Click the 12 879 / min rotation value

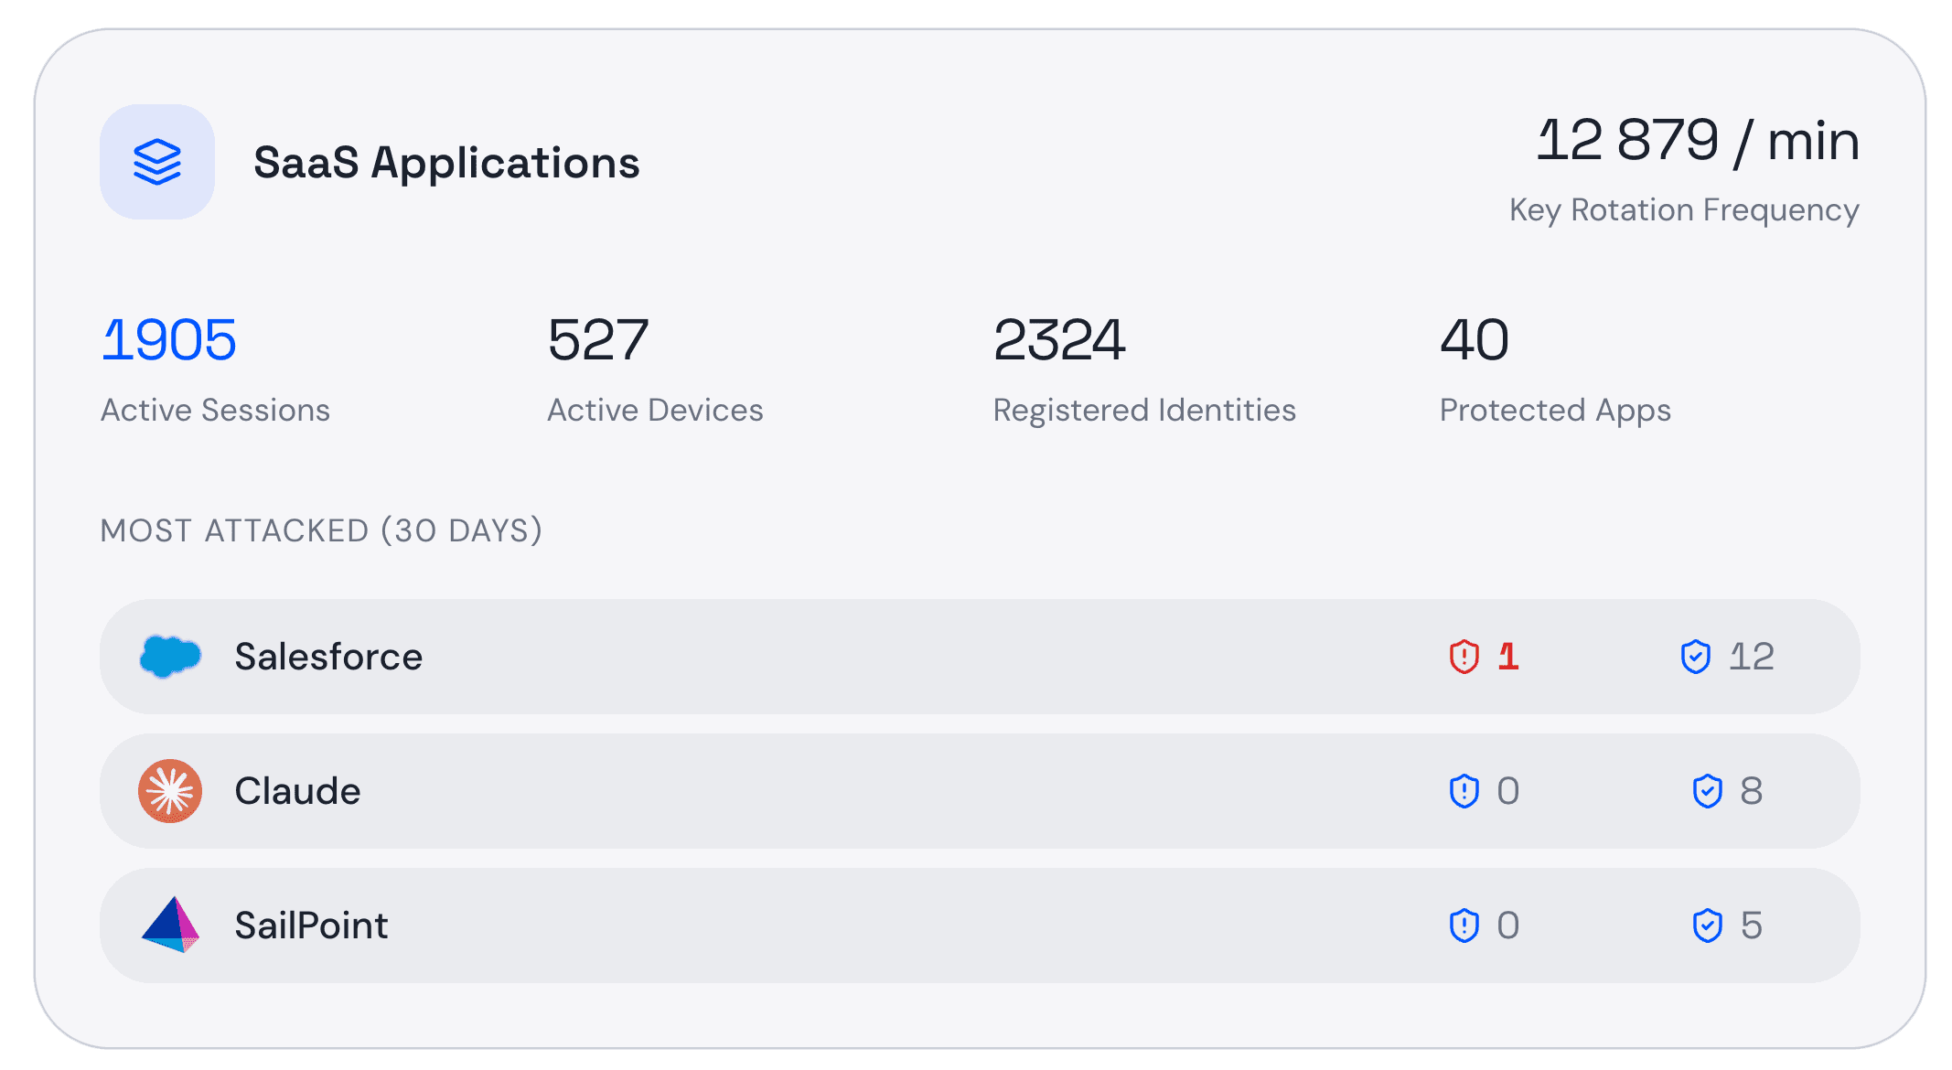pyautogui.click(x=1698, y=141)
